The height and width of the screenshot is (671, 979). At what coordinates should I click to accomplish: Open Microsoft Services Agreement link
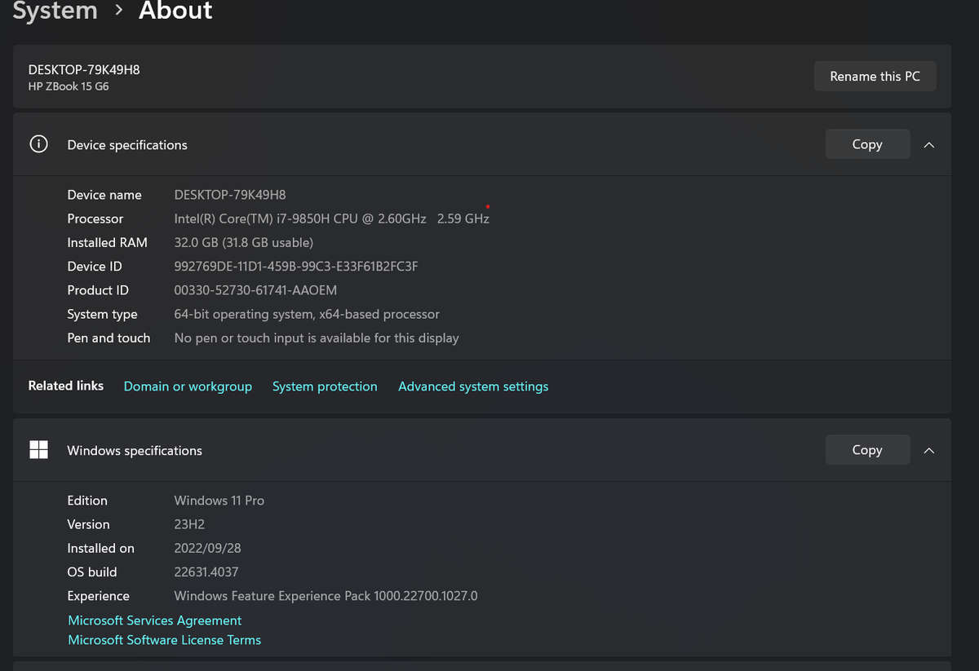coord(155,620)
